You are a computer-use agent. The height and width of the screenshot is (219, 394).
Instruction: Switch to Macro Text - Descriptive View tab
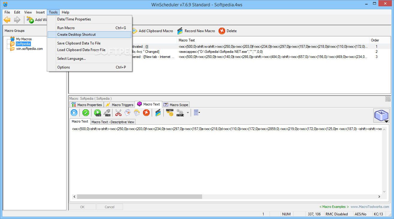(x=113, y=122)
